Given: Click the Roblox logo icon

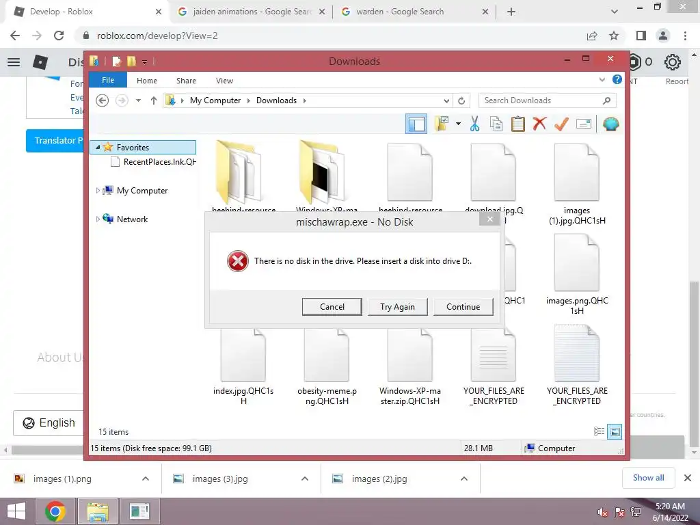Looking at the screenshot, I should [x=40, y=62].
